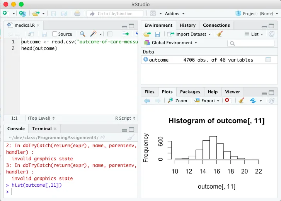The width and height of the screenshot is (281, 201).
Task: Click Show in new window icon
Action: pyautogui.click(x=31, y=34)
